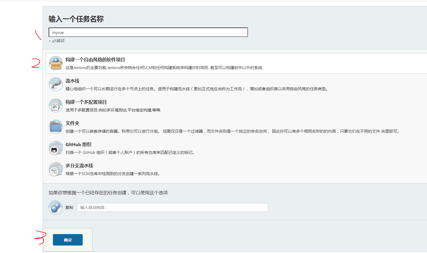
Task: Click the freestyle project package icon
Action: click(x=55, y=63)
